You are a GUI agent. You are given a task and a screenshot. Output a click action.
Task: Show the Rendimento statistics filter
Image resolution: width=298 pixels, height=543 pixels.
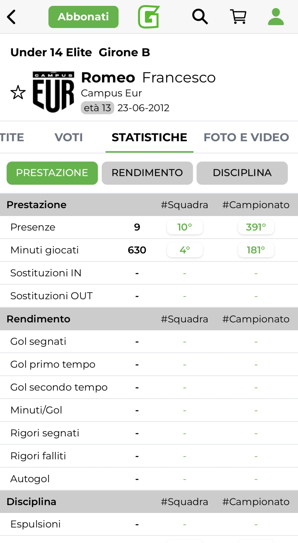click(147, 173)
